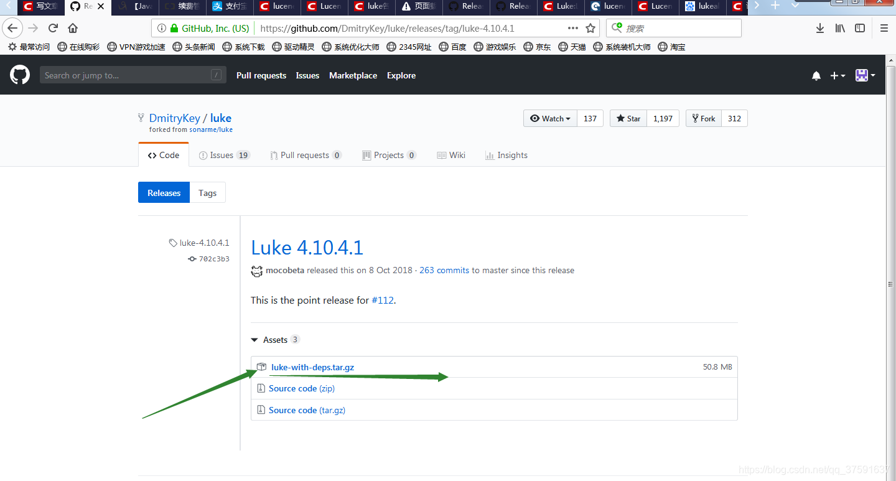Switch to the Tags tab
This screenshot has width=896, height=481.
click(x=207, y=192)
